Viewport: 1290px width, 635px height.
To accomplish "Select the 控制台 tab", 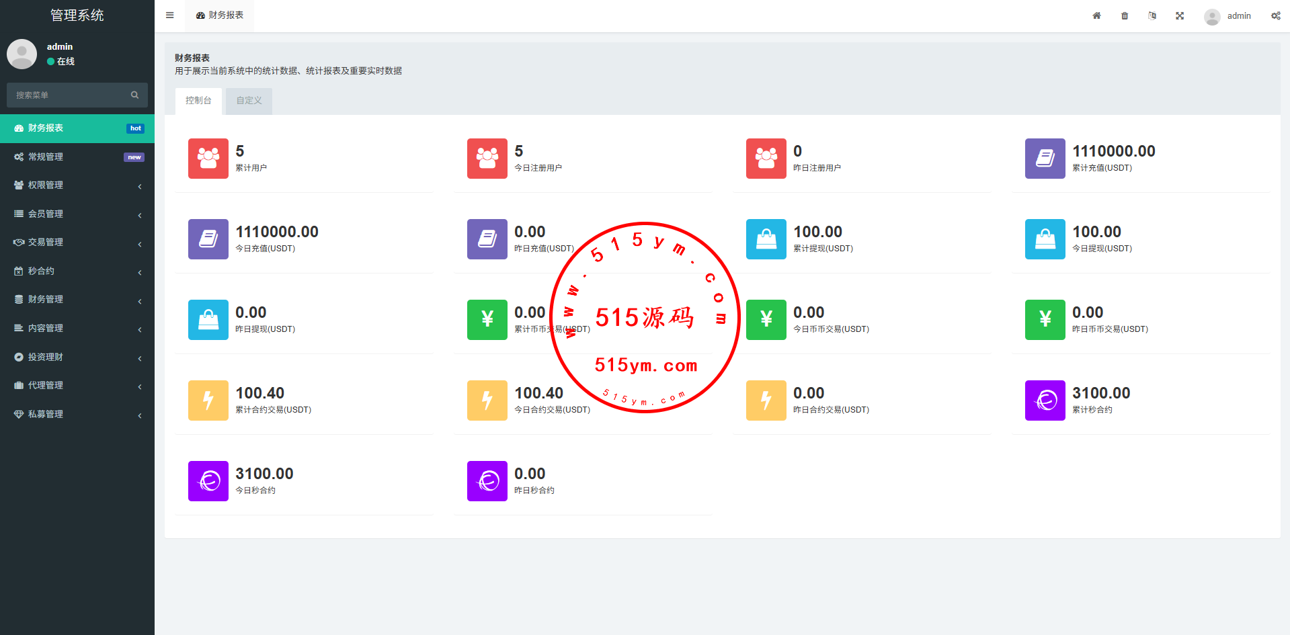I will [198, 101].
